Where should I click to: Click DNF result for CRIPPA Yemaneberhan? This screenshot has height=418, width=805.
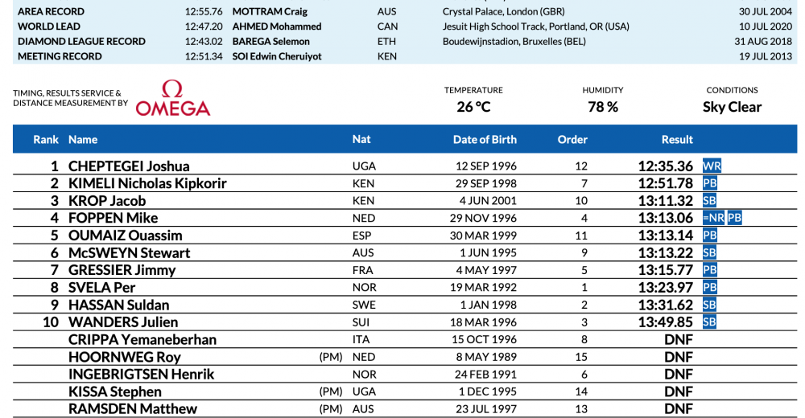[678, 339]
